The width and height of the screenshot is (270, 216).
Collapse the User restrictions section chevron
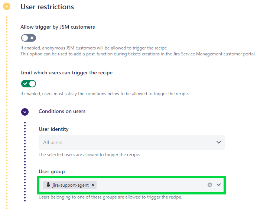[x=6, y=7]
